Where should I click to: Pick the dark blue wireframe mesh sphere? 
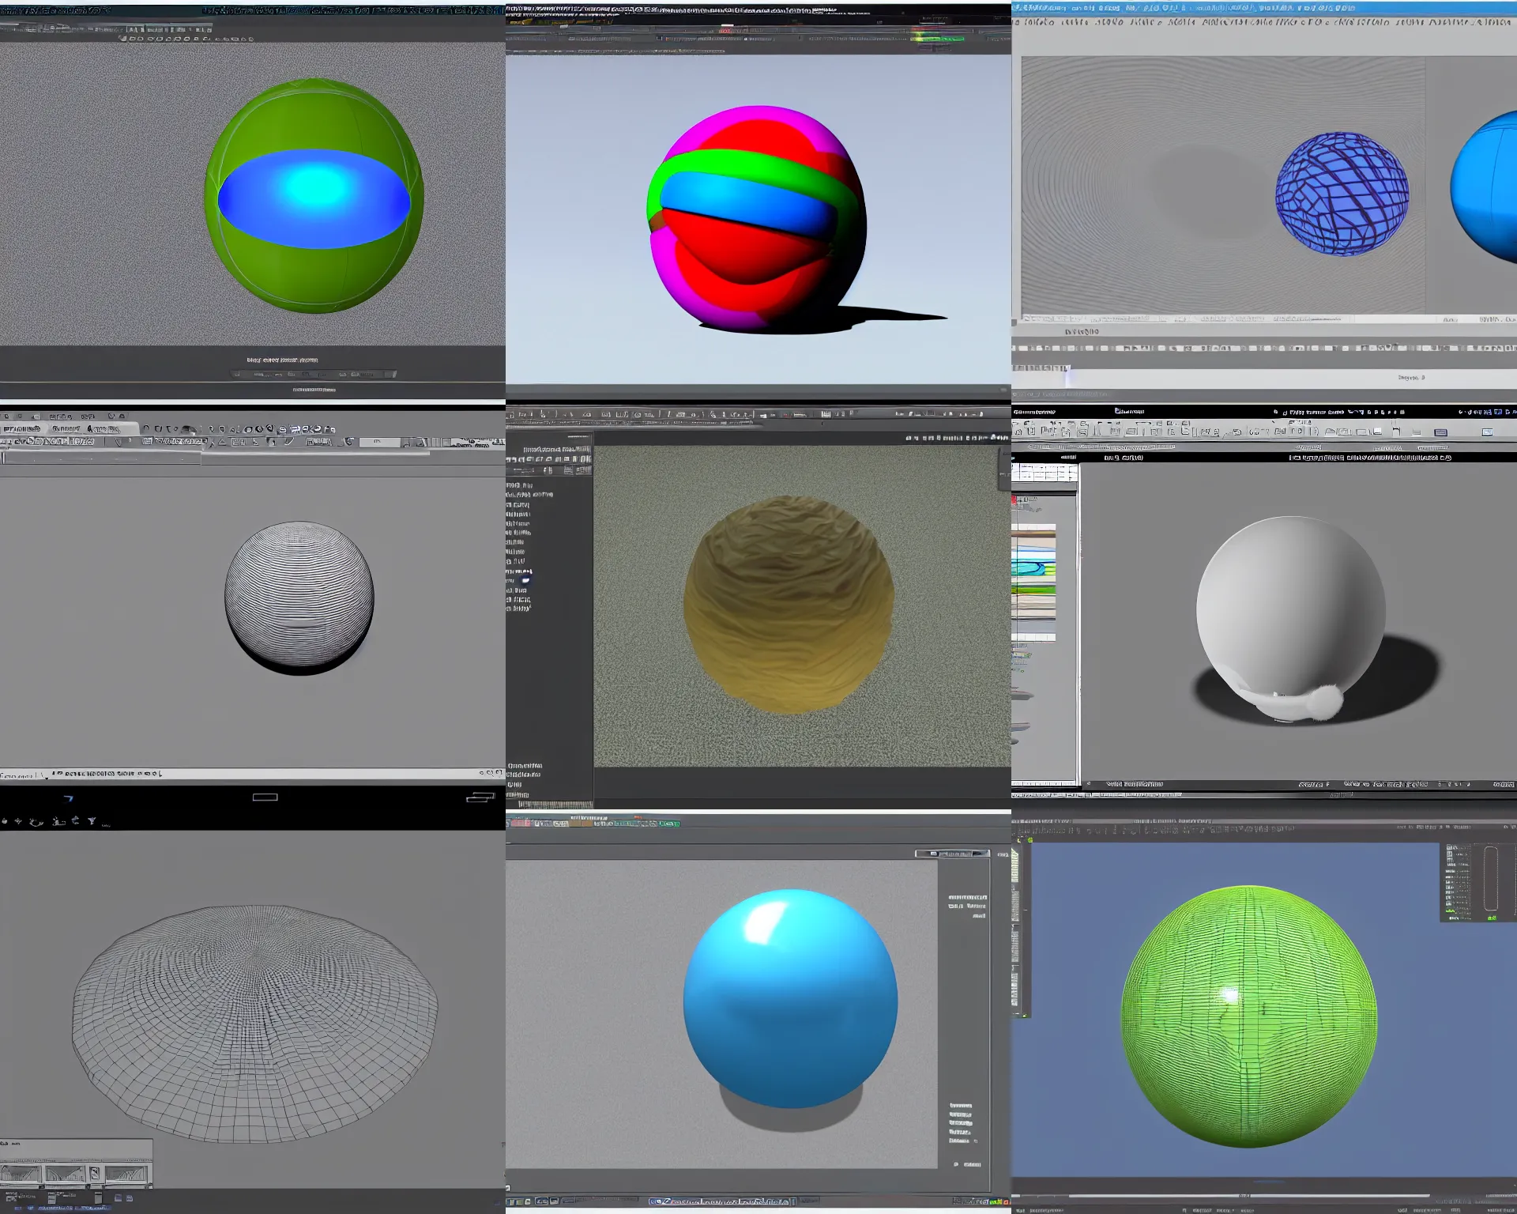pyautogui.click(x=1342, y=194)
